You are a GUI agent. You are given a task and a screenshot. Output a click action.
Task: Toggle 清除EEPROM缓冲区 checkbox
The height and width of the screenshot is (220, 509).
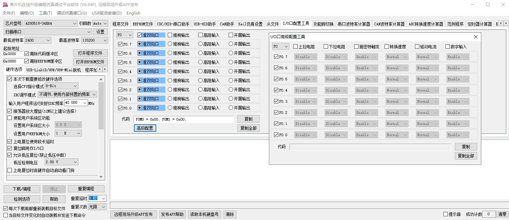tap(27, 62)
